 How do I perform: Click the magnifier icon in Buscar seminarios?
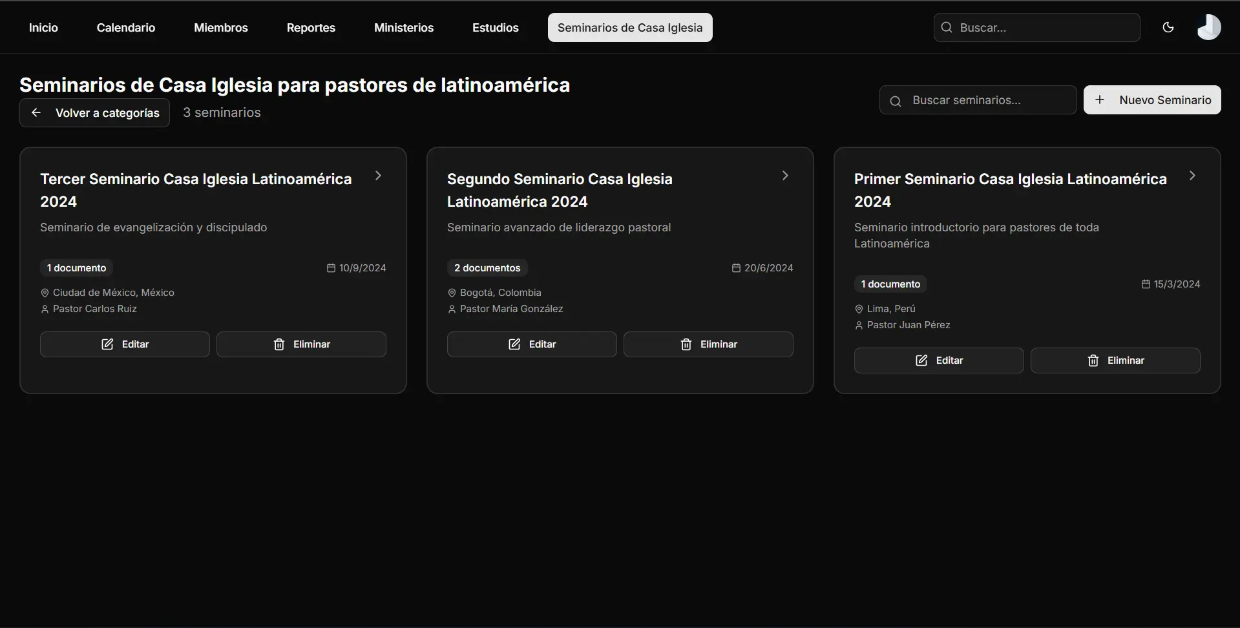click(896, 101)
